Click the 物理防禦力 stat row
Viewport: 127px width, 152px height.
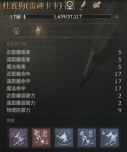point(64,110)
